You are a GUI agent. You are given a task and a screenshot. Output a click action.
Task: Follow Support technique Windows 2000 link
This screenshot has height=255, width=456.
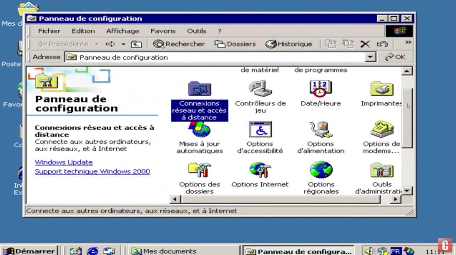coord(92,171)
